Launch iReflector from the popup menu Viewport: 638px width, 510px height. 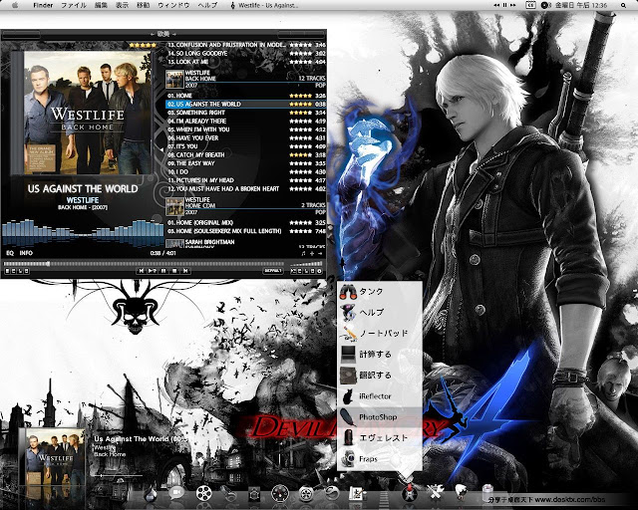tap(380, 396)
